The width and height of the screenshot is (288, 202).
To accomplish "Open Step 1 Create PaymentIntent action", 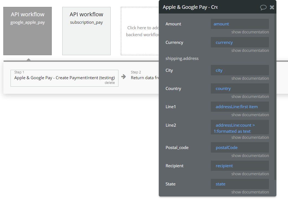I will tap(64, 78).
